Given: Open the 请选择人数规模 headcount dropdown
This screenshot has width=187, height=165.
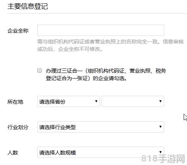Looking at the screenshot, I should [x=101, y=152].
